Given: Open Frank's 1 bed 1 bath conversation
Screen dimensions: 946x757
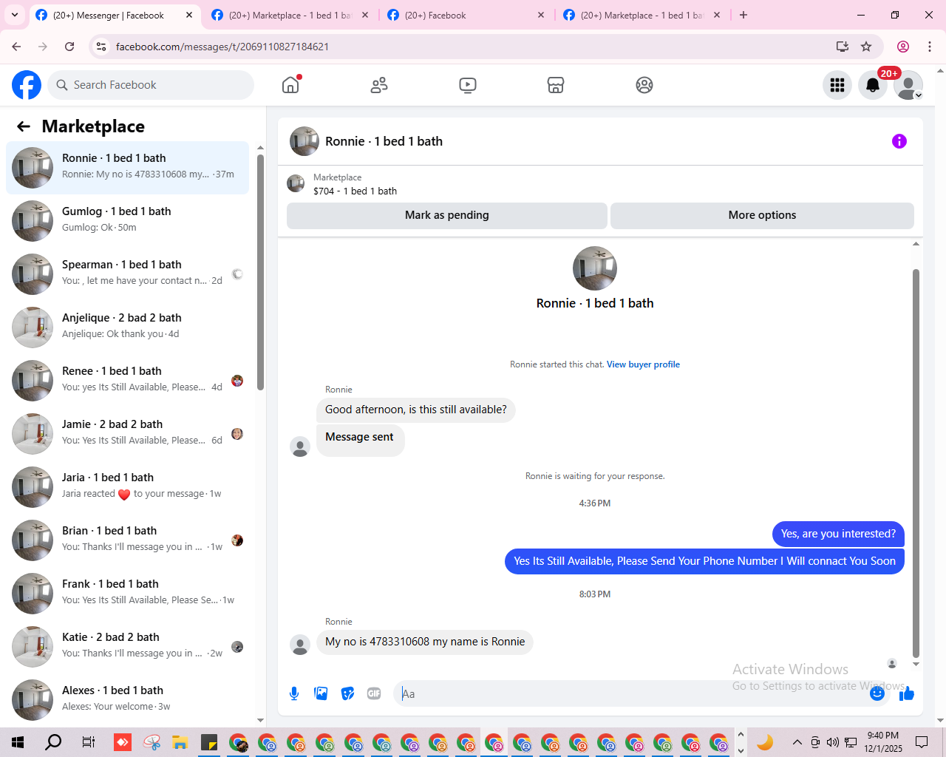Looking at the screenshot, I should [x=127, y=594].
